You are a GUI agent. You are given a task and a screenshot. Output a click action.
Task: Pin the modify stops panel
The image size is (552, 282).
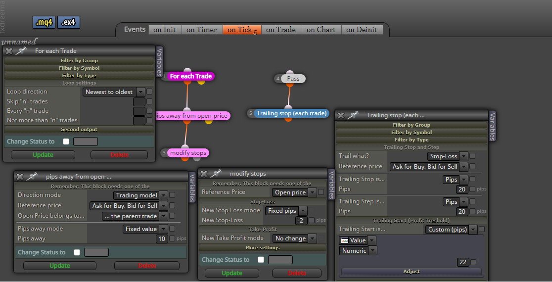coord(216,174)
